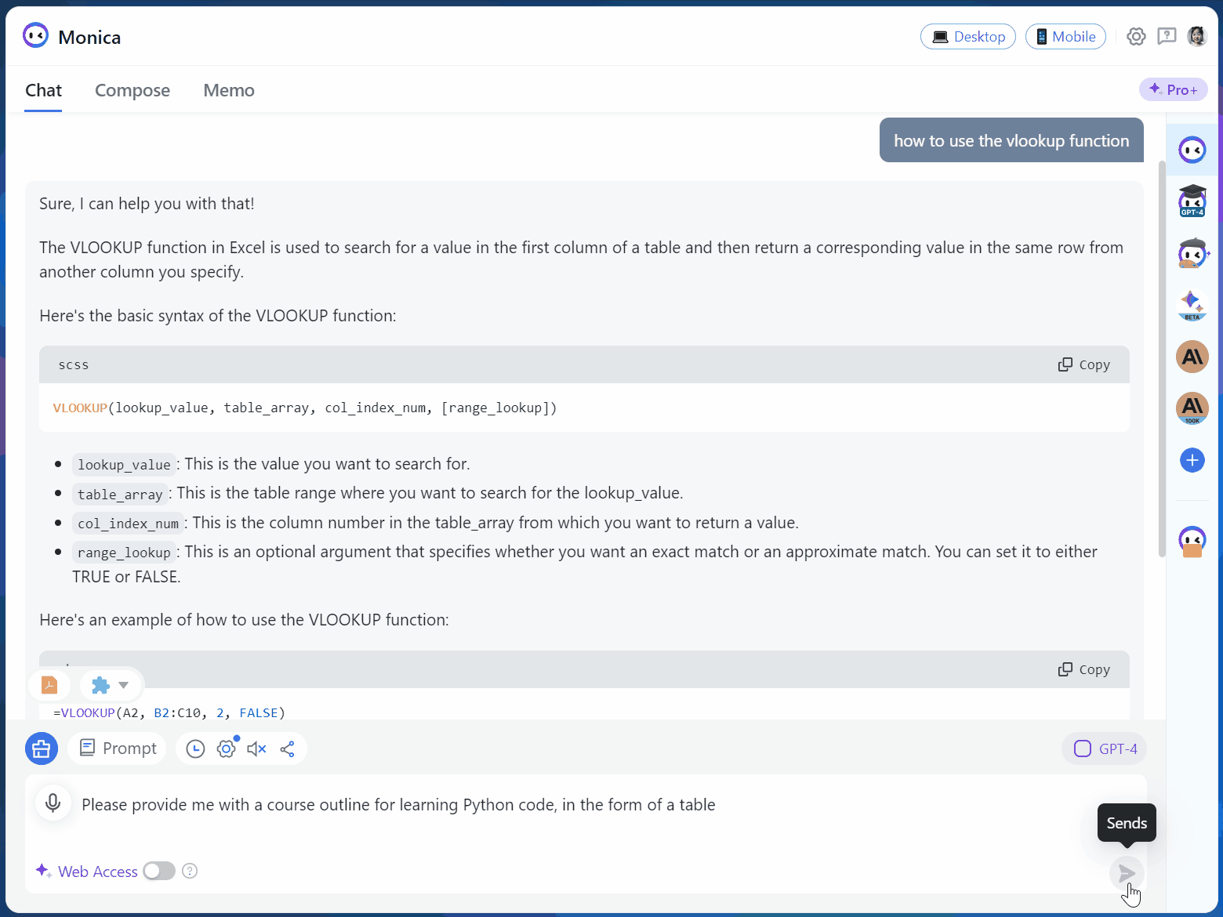Select the GPT-4 bot with graduation cap
The height and width of the screenshot is (917, 1223).
(1192, 201)
